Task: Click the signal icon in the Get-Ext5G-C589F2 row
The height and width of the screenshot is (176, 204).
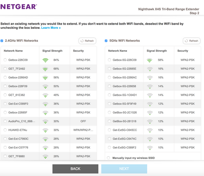Action: tap(150, 148)
